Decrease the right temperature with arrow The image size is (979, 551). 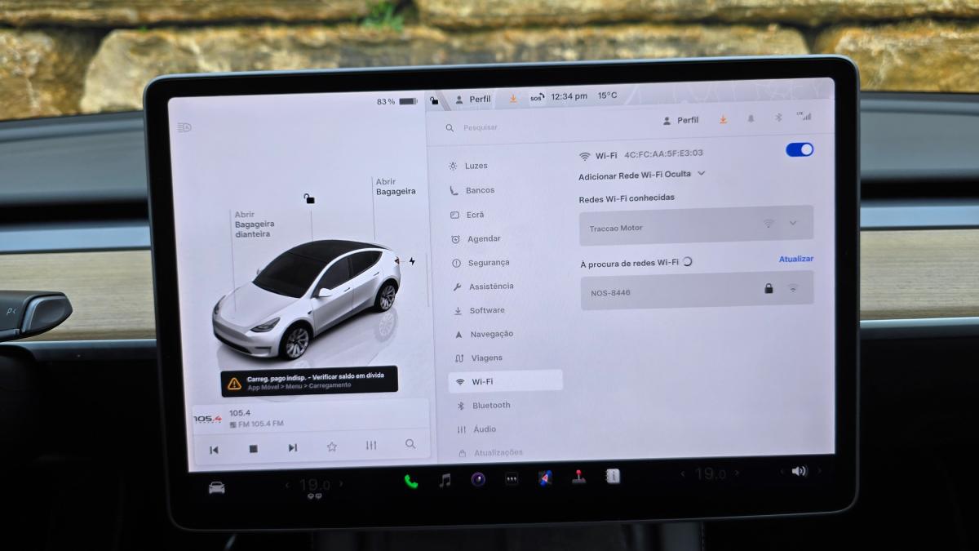pyautogui.click(x=684, y=474)
